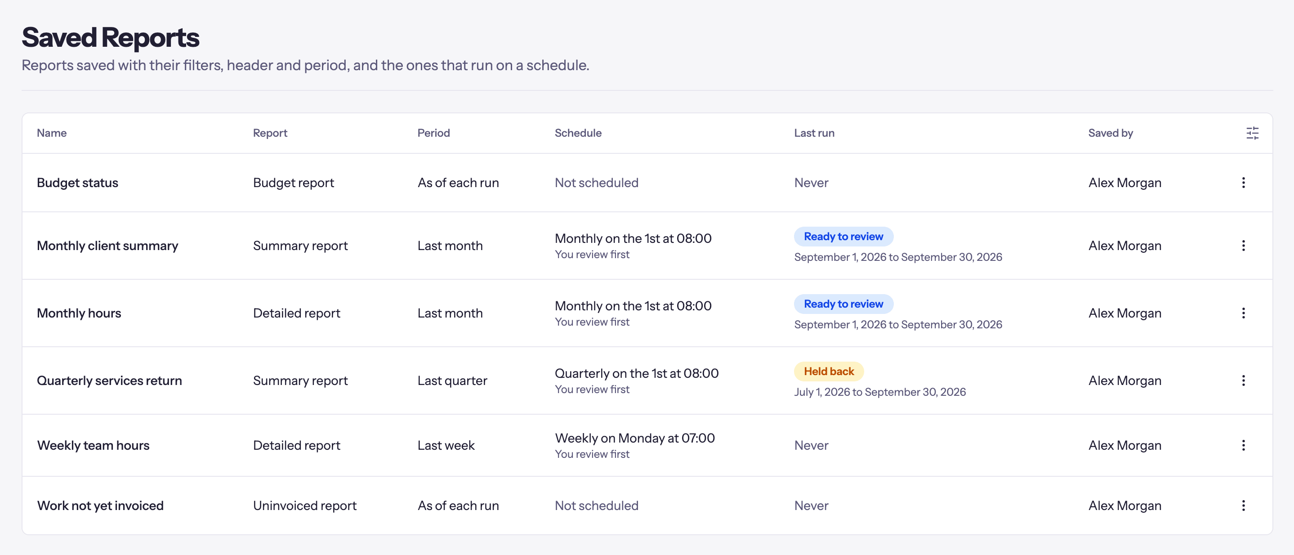Open the Budget status saved report
The height and width of the screenshot is (555, 1294).
(x=77, y=183)
